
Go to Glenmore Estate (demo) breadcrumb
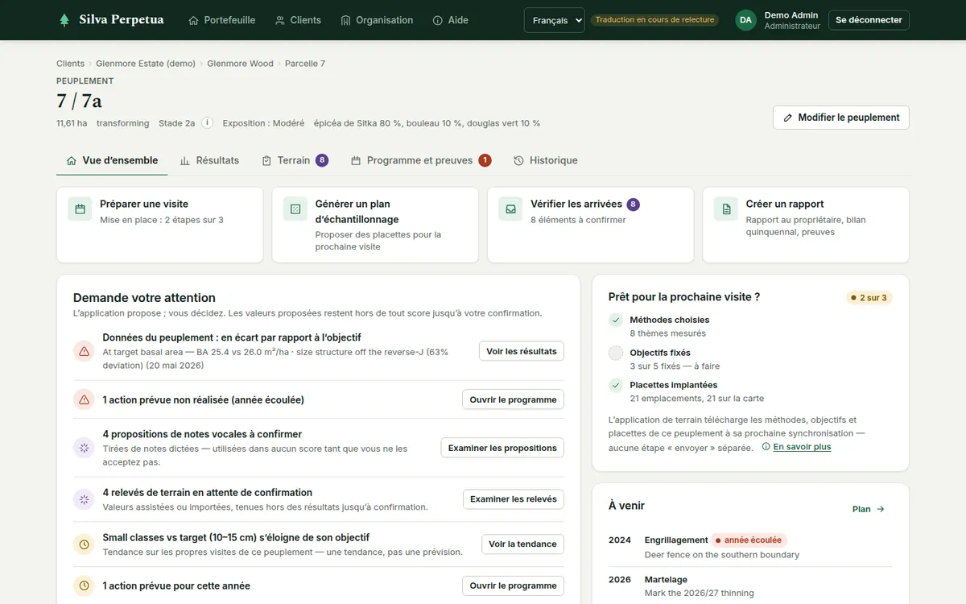[x=146, y=64]
